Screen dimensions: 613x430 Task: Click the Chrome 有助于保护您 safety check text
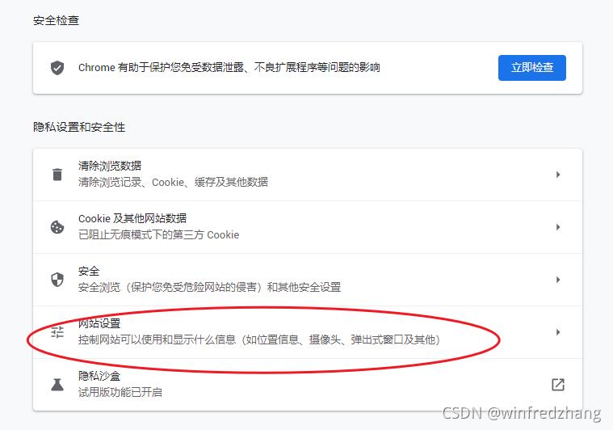229,68
